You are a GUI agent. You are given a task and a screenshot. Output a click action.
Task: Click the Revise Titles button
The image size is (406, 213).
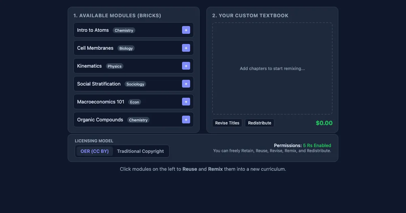(227, 123)
